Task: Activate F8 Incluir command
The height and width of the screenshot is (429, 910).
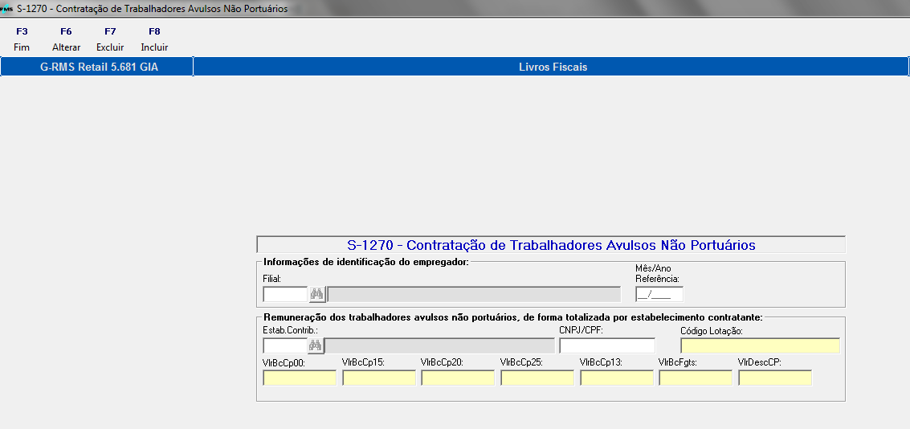Action: click(154, 39)
